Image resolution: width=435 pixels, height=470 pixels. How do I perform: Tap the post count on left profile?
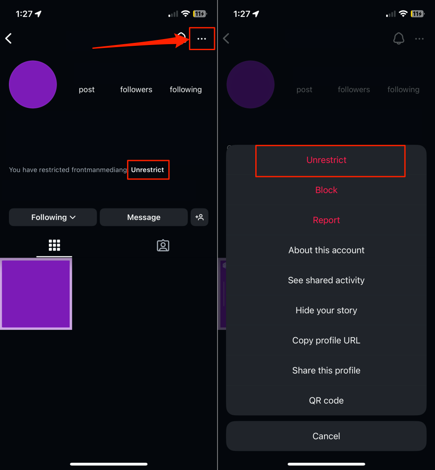pyautogui.click(x=87, y=89)
